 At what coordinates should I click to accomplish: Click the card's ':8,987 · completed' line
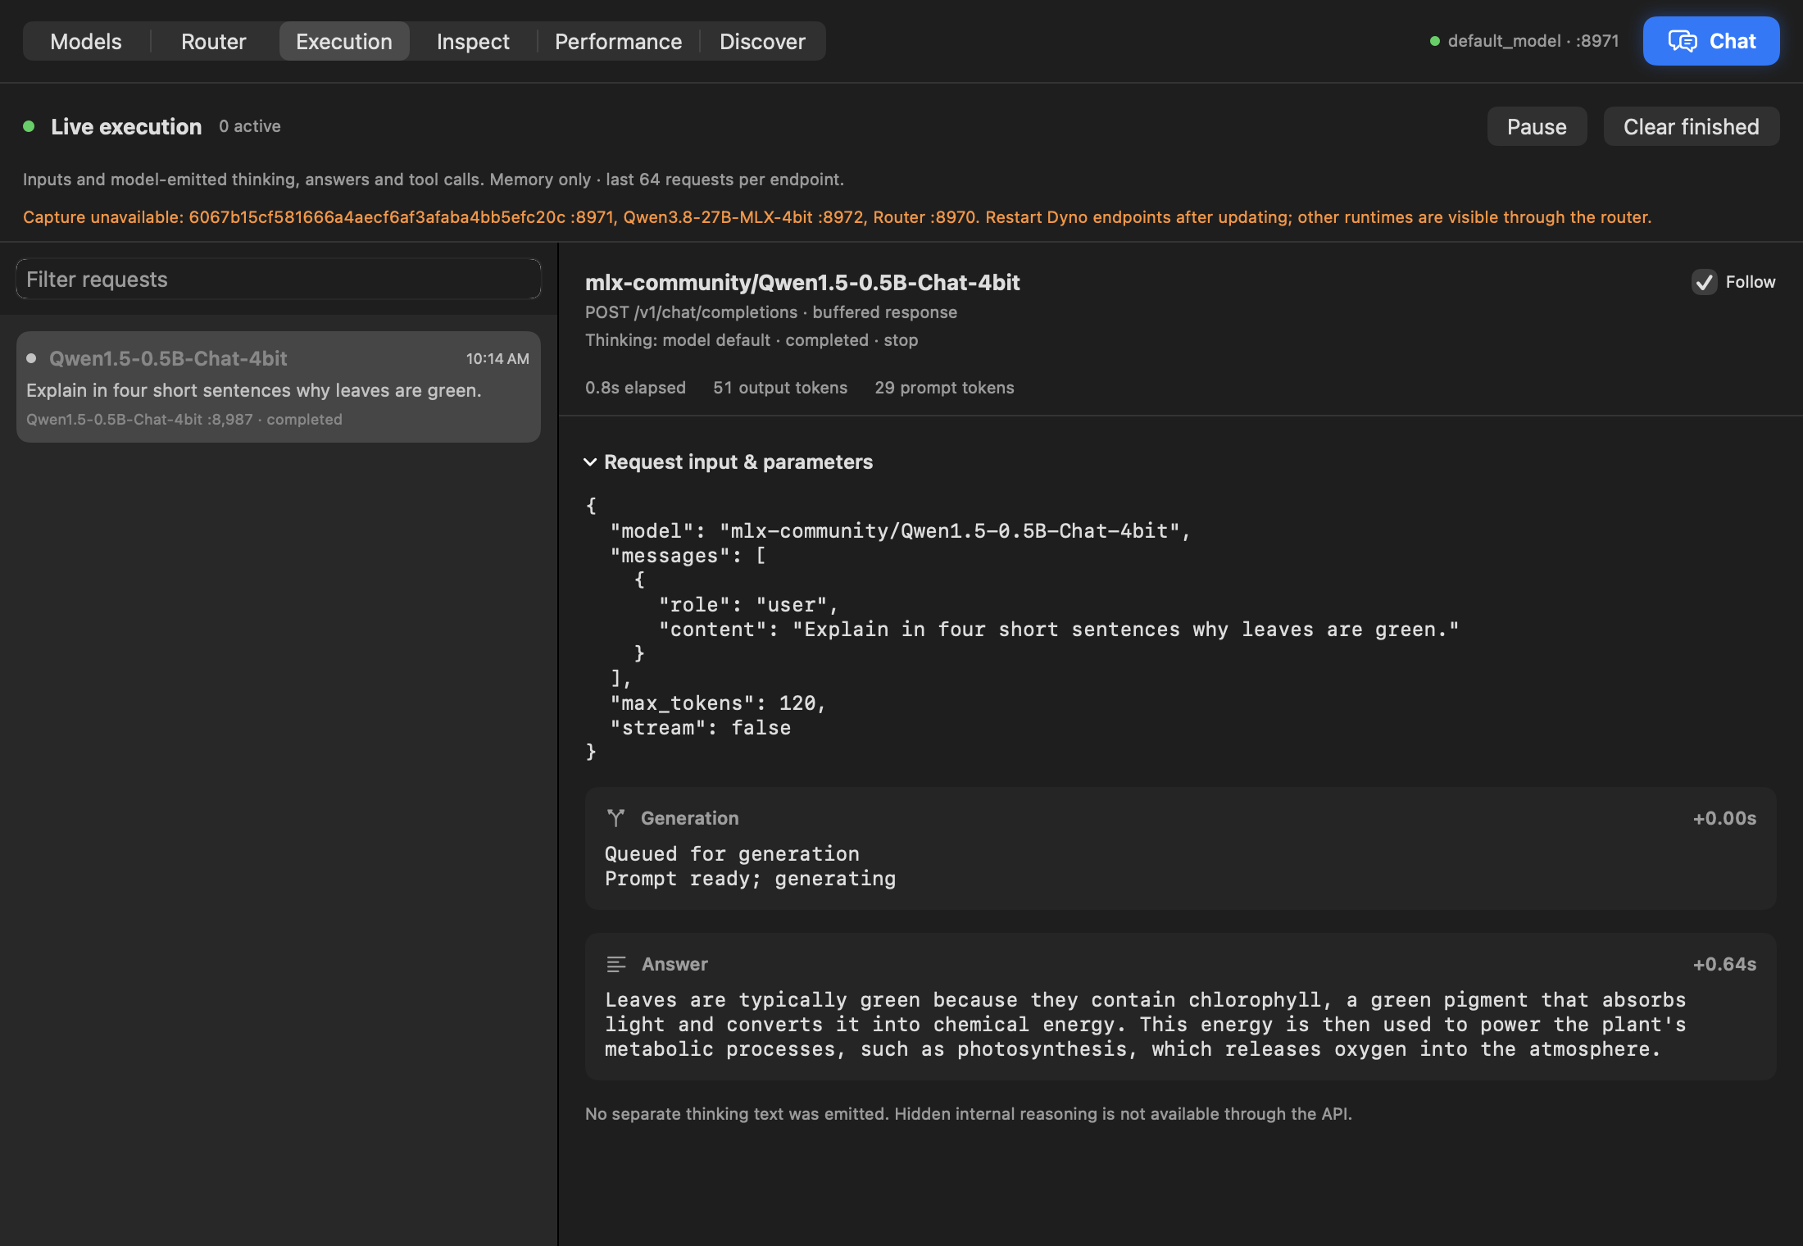[x=184, y=420]
